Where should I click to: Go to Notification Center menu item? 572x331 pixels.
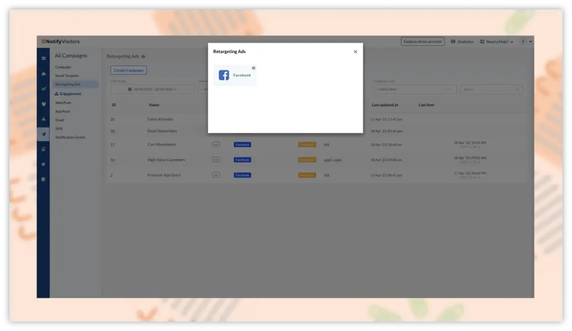point(70,137)
